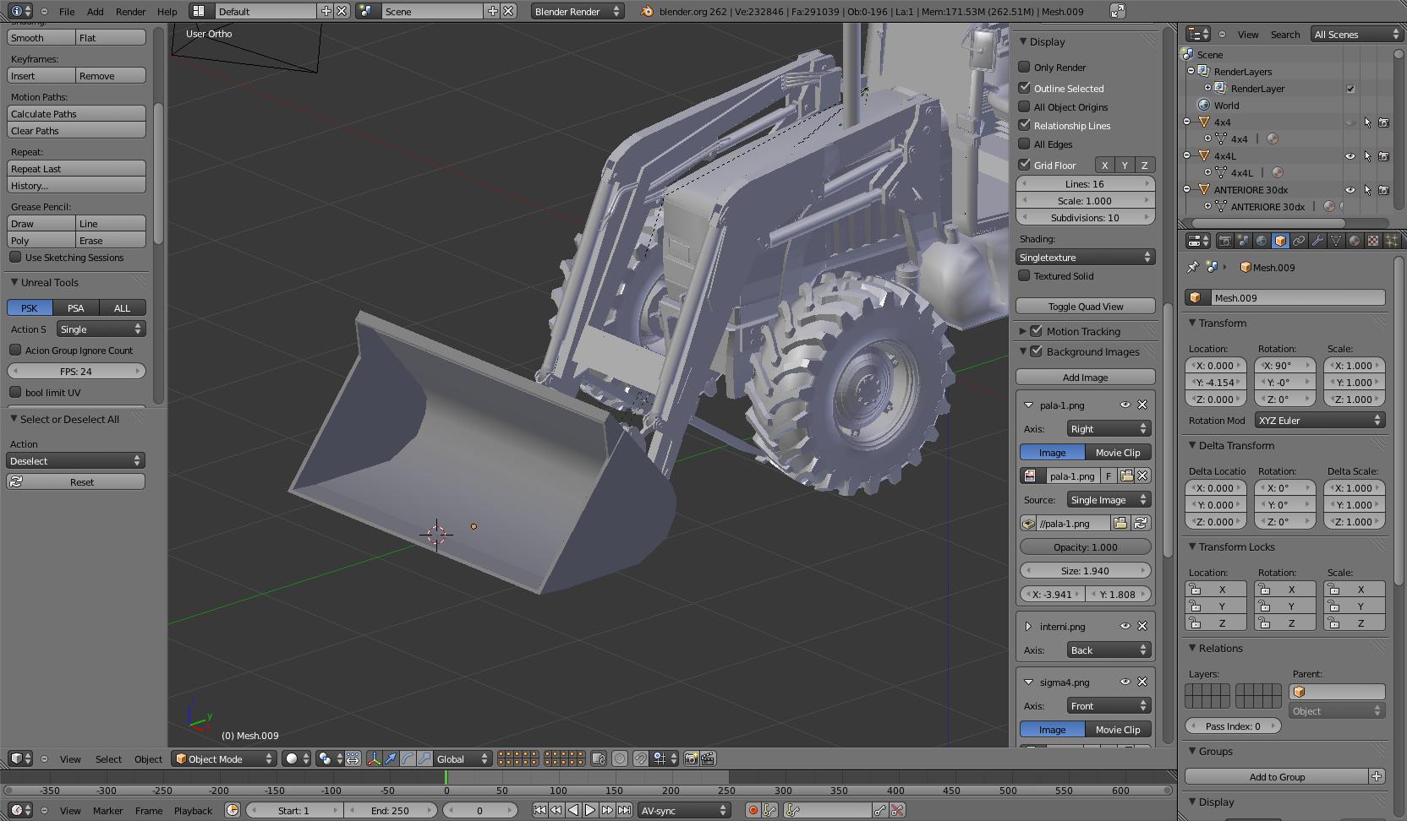Open the Singletexture shading dropdown
This screenshot has width=1407, height=821.
pos(1086,257)
